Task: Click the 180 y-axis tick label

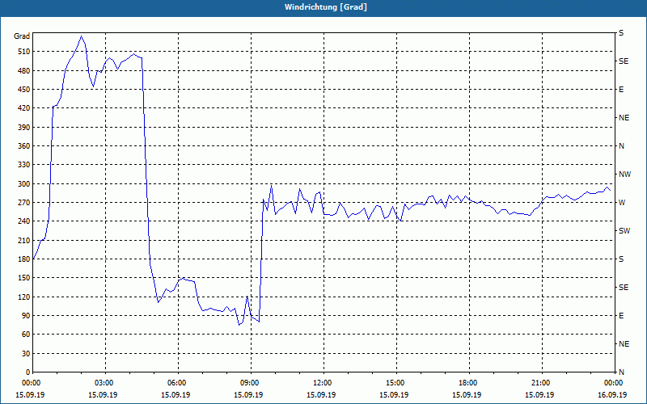Action: pyautogui.click(x=24, y=259)
